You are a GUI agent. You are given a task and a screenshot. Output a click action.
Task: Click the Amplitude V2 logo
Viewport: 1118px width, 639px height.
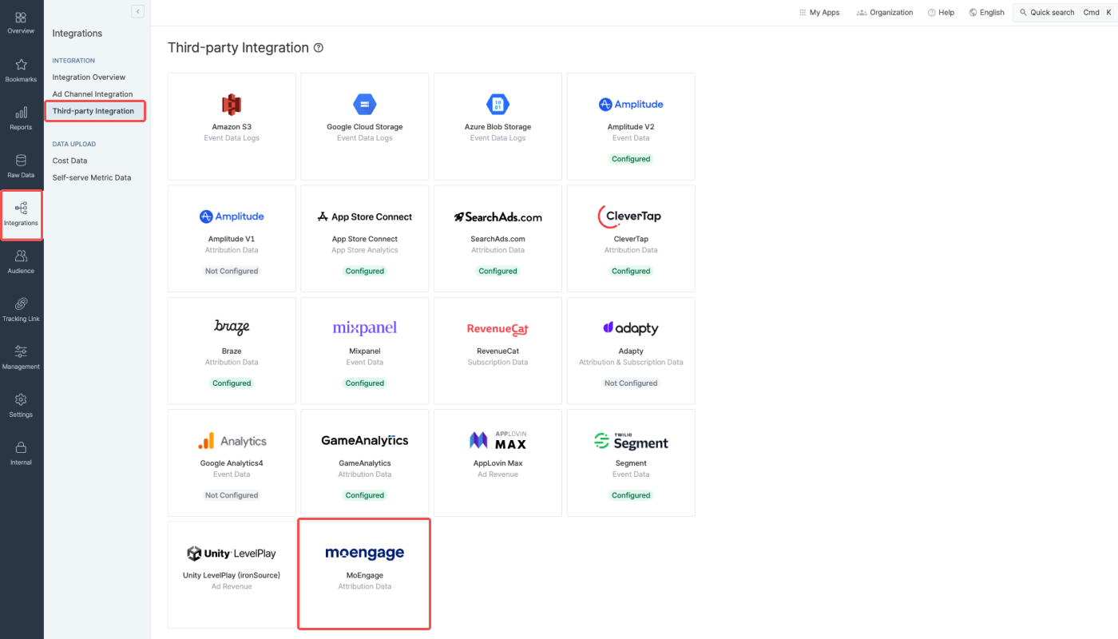(x=631, y=105)
